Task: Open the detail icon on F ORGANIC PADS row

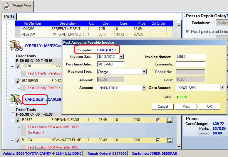Action: (x=169, y=120)
